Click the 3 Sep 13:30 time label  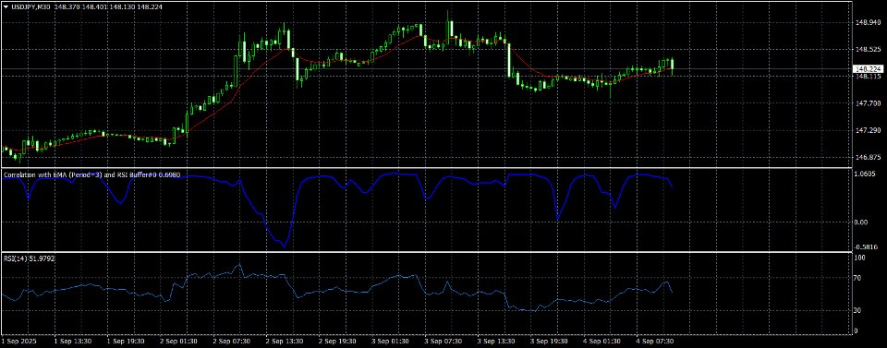[x=497, y=342]
